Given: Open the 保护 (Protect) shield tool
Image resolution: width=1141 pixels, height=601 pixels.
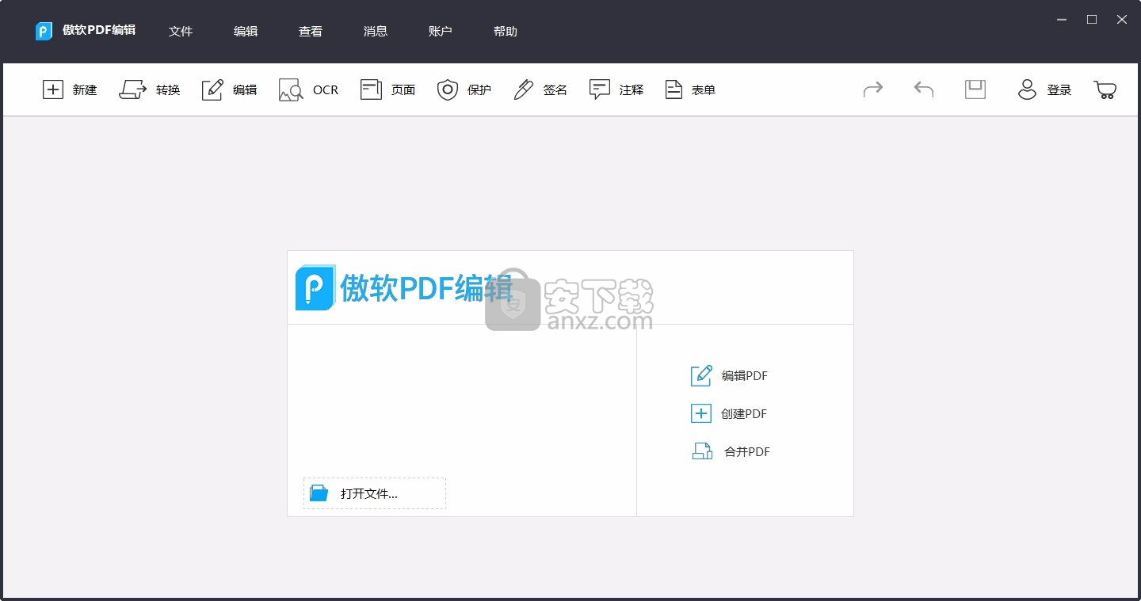Looking at the screenshot, I should click(464, 89).
